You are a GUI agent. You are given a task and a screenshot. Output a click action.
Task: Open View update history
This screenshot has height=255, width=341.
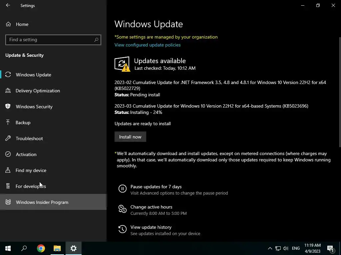coord(151,227)
